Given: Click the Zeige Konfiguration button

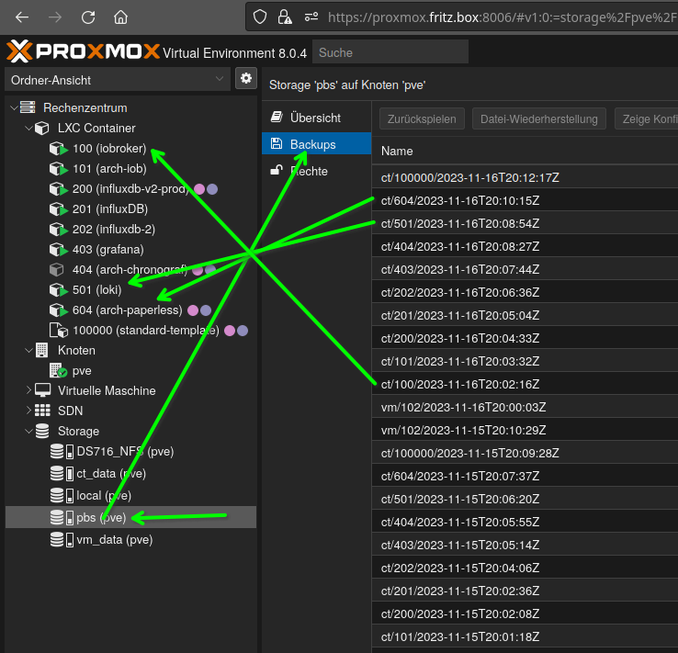Looking at the screenshot, I should coord(647,118).
